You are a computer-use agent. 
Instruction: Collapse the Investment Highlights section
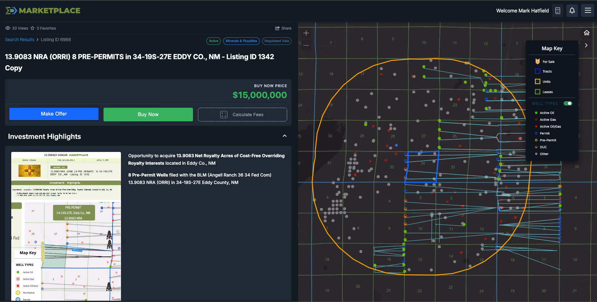pos(284,136)
